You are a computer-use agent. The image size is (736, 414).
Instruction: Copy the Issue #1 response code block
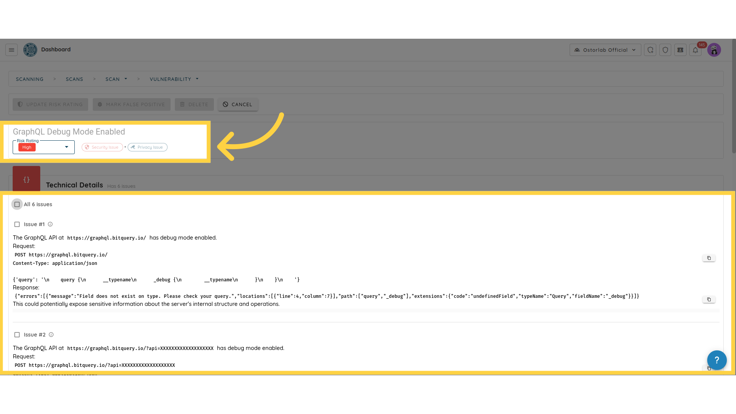(x=709, y=300)
